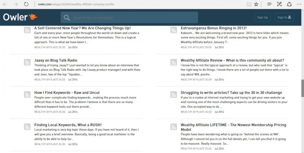
Task: Click RSS icon beside Wealthy Affiliate LIFETIME
Action: click(x=174, y=127)
